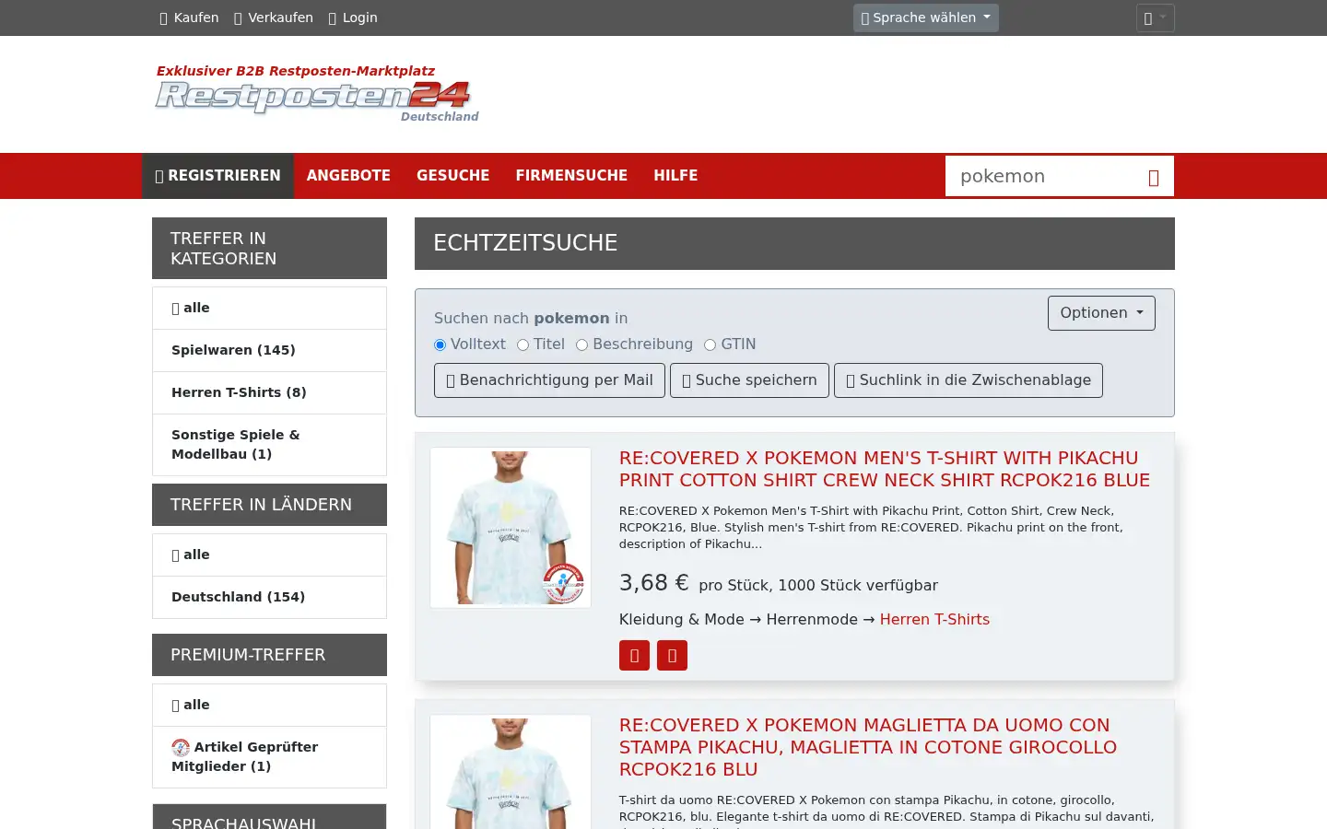
Task: Open the Verkaufen link in the top bar
Action: coord(274,18)
